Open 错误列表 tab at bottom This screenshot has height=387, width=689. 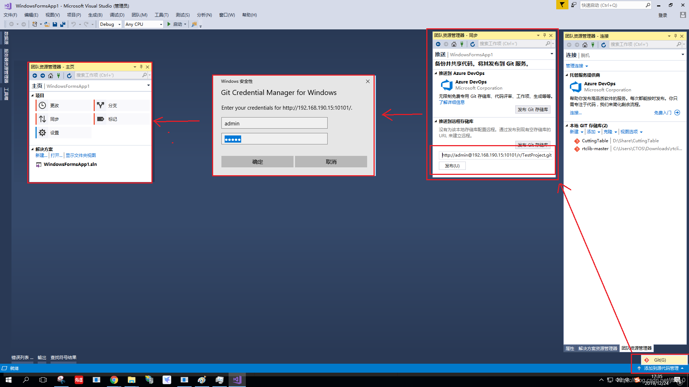click(22, 358)
